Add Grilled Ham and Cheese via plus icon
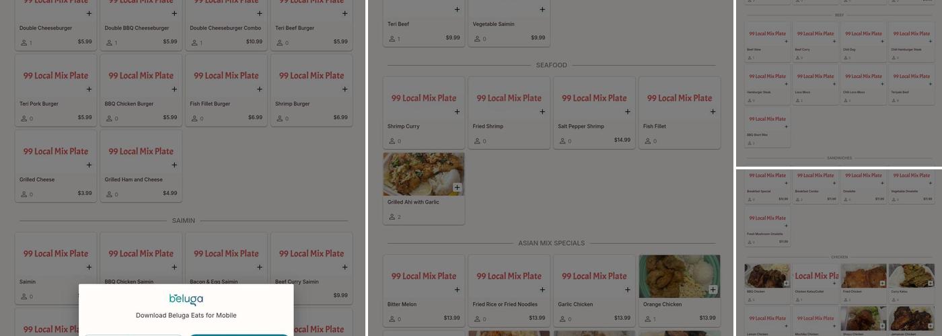Viewport: 942px width, 336px height. [174, 165]
